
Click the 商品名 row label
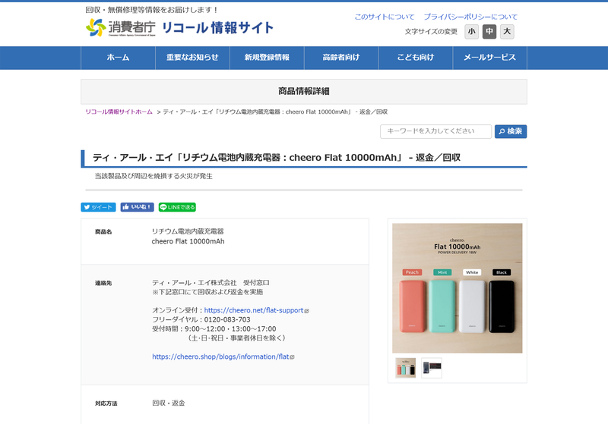[x=103, y=232]
